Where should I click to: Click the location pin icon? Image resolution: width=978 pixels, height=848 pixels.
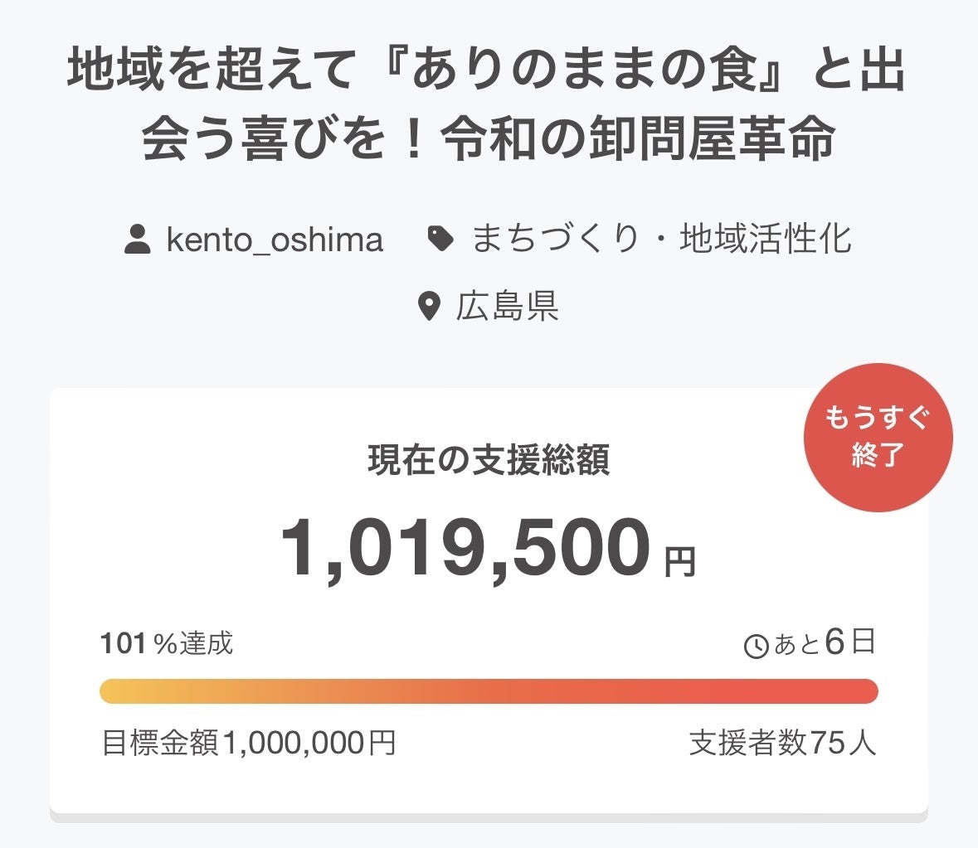(x=428, y=308)
